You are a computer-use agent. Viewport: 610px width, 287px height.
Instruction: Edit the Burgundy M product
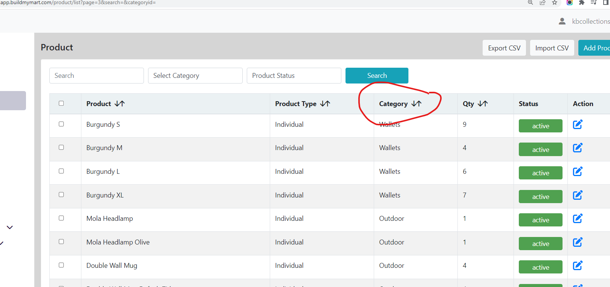click(578, 148)
